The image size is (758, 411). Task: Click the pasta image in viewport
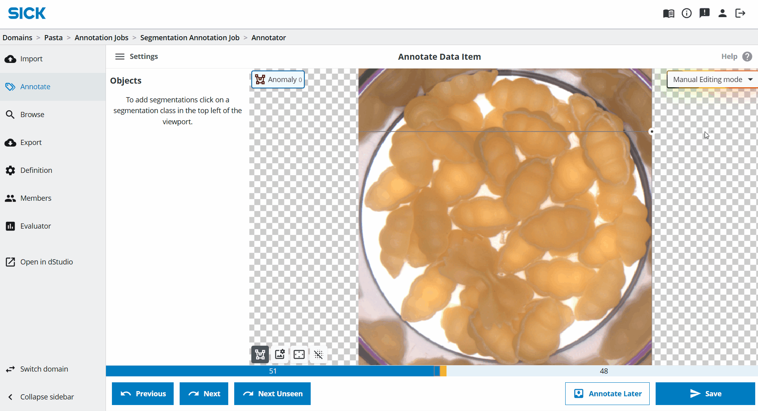click(x=505, y=217)
